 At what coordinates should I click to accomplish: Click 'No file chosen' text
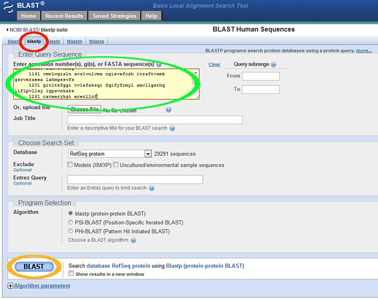(120, 111)
